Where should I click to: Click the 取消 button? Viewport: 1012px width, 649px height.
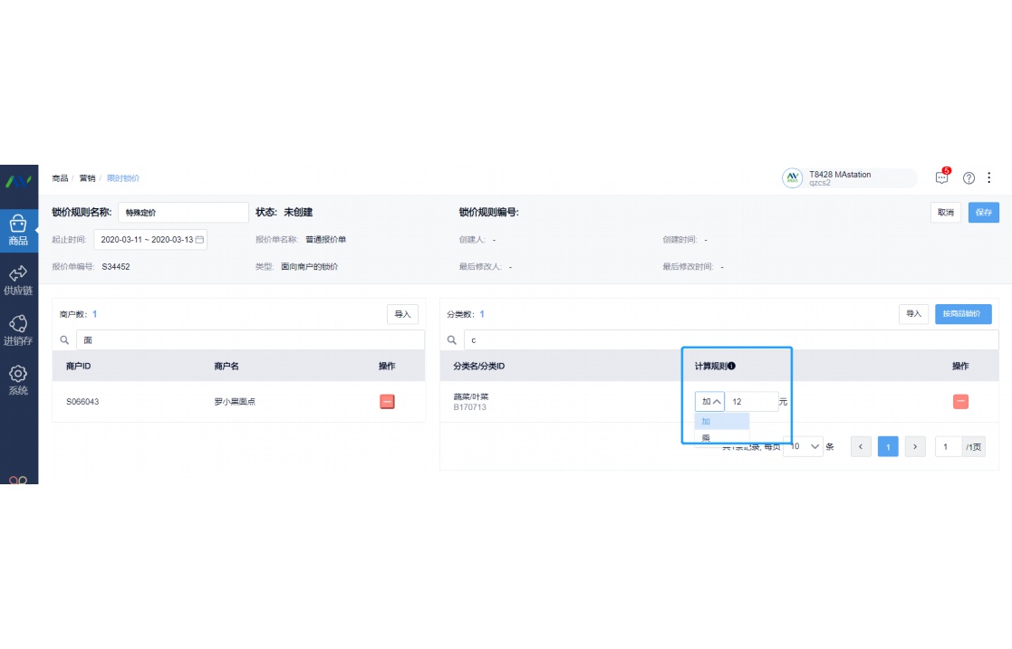coord(946,212)
